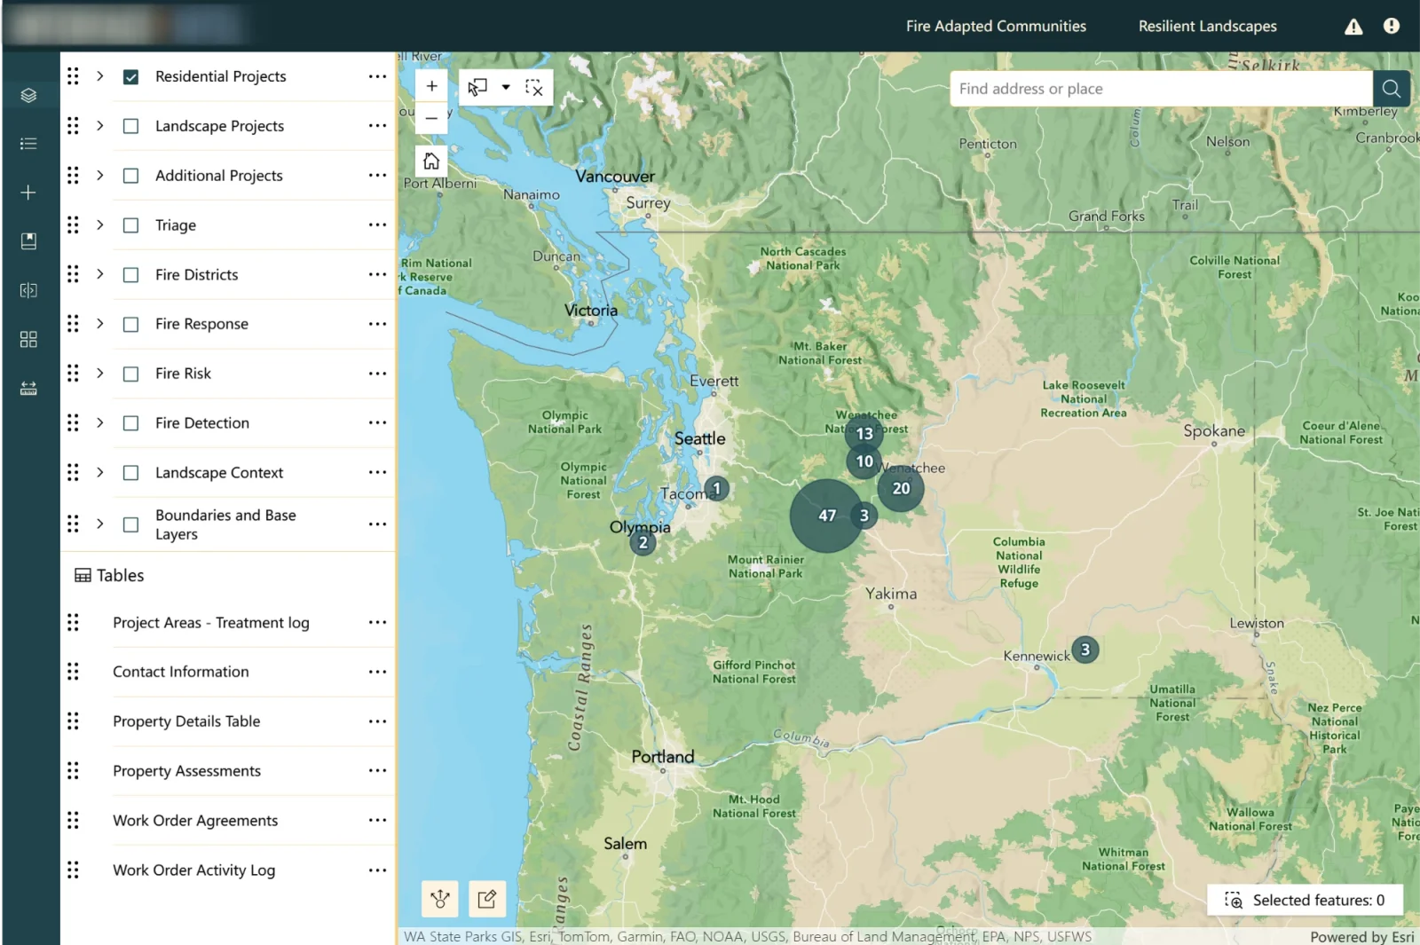
Task: Open the Bookmarks icon in sidebar
Action: [x=28, y=241]
